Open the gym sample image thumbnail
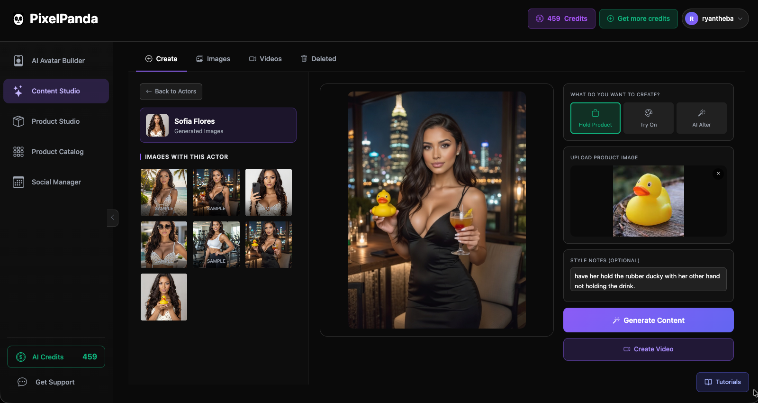 click(216, 245)
